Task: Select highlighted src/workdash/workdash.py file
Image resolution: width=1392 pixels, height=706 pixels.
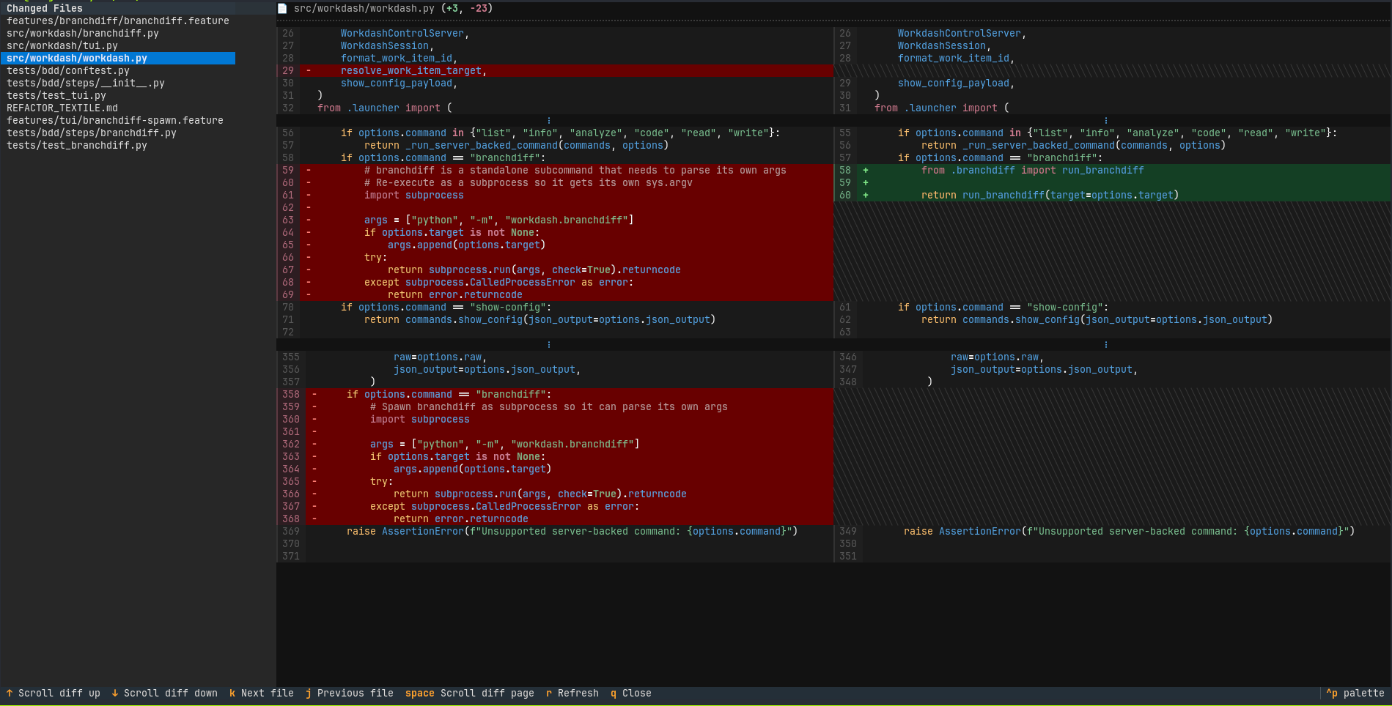Action: (x=118, y=59)
